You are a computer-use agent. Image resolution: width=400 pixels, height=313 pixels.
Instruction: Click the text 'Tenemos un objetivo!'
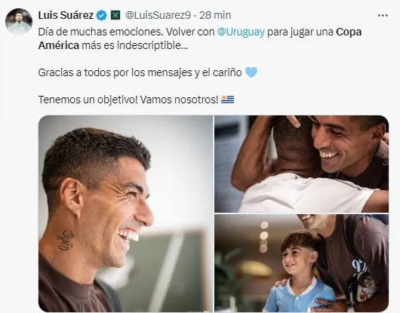(x=88, y=100)
